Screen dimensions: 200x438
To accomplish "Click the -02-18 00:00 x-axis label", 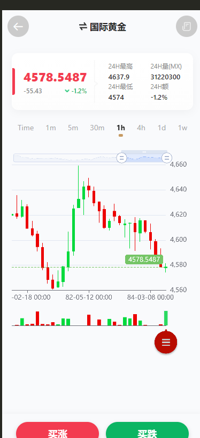I will [31, 297].
